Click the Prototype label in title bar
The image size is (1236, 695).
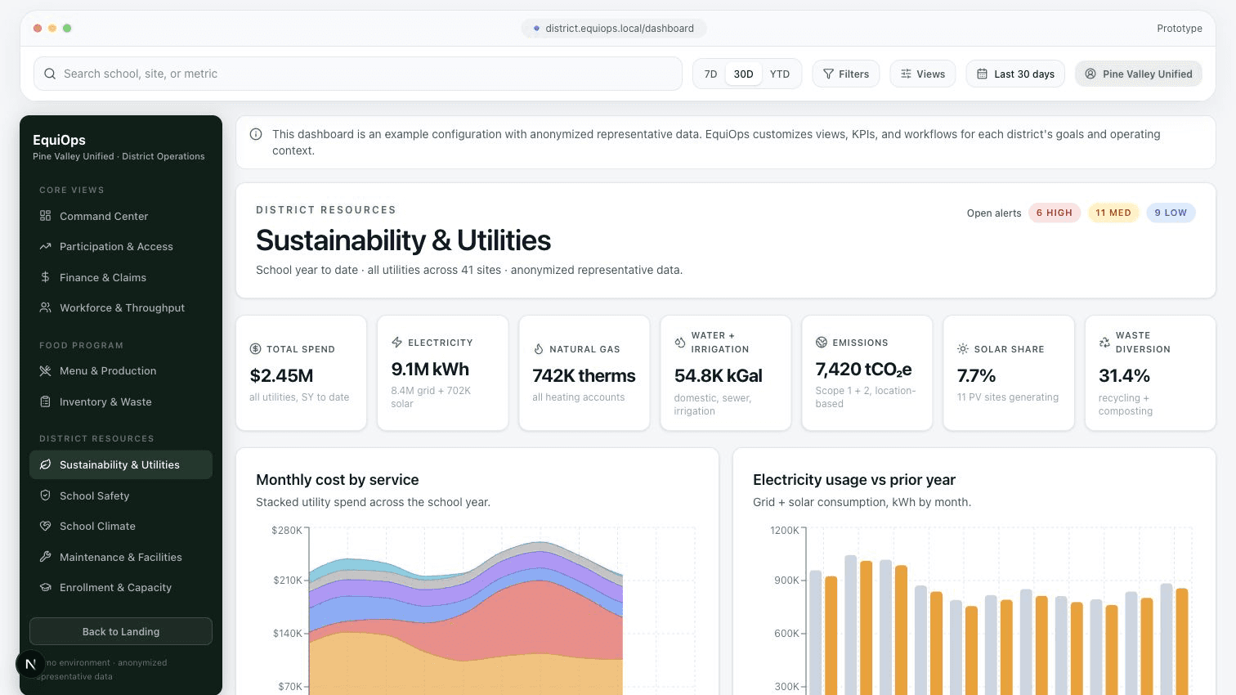(x=1179, y=28)
